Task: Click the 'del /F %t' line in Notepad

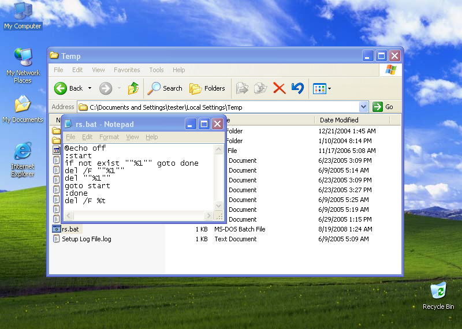Action: point(85,201)
